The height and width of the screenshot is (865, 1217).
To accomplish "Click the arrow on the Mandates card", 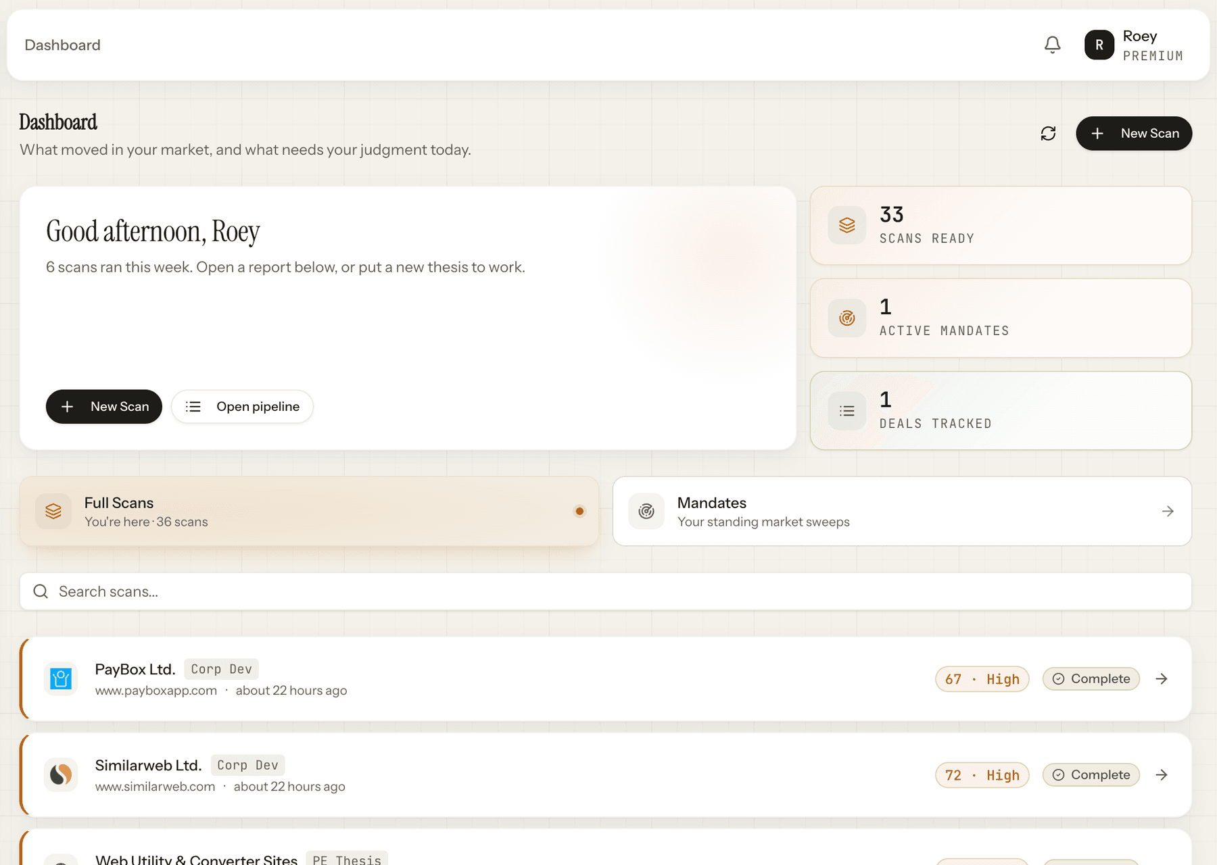I will point(1168,511).
